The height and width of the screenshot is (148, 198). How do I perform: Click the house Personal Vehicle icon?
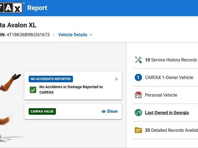tap(138, 95)
